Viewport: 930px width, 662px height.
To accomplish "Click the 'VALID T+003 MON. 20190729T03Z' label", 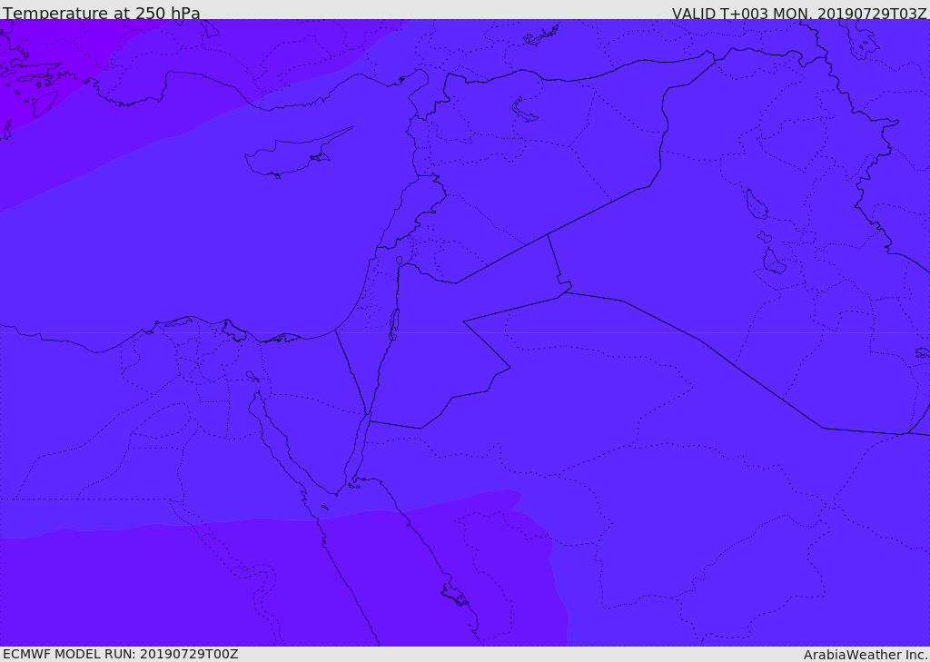I will pos(799,13).
